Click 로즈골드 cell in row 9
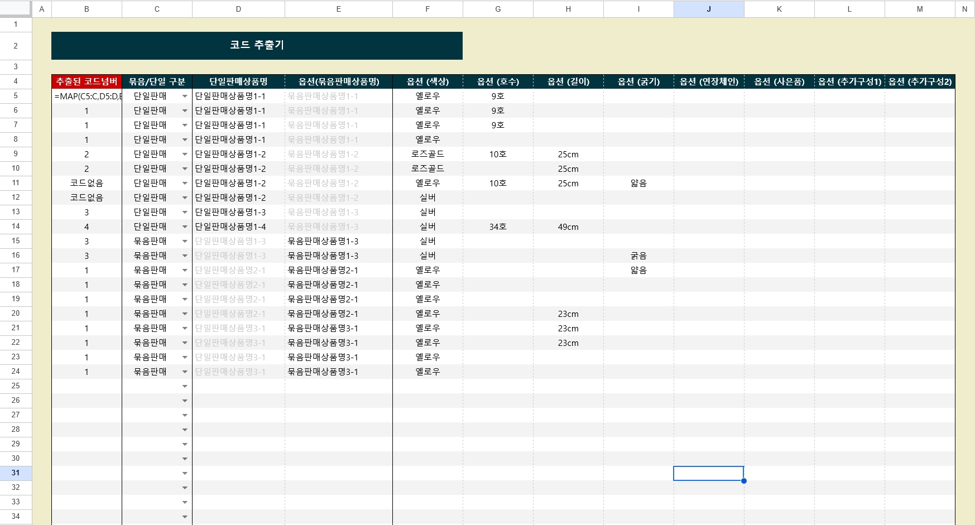 click(428, 154)
